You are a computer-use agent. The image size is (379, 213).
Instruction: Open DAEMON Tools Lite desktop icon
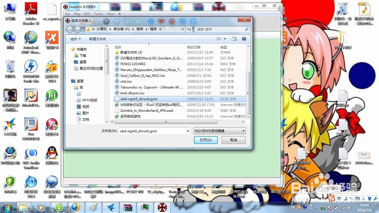31,71
